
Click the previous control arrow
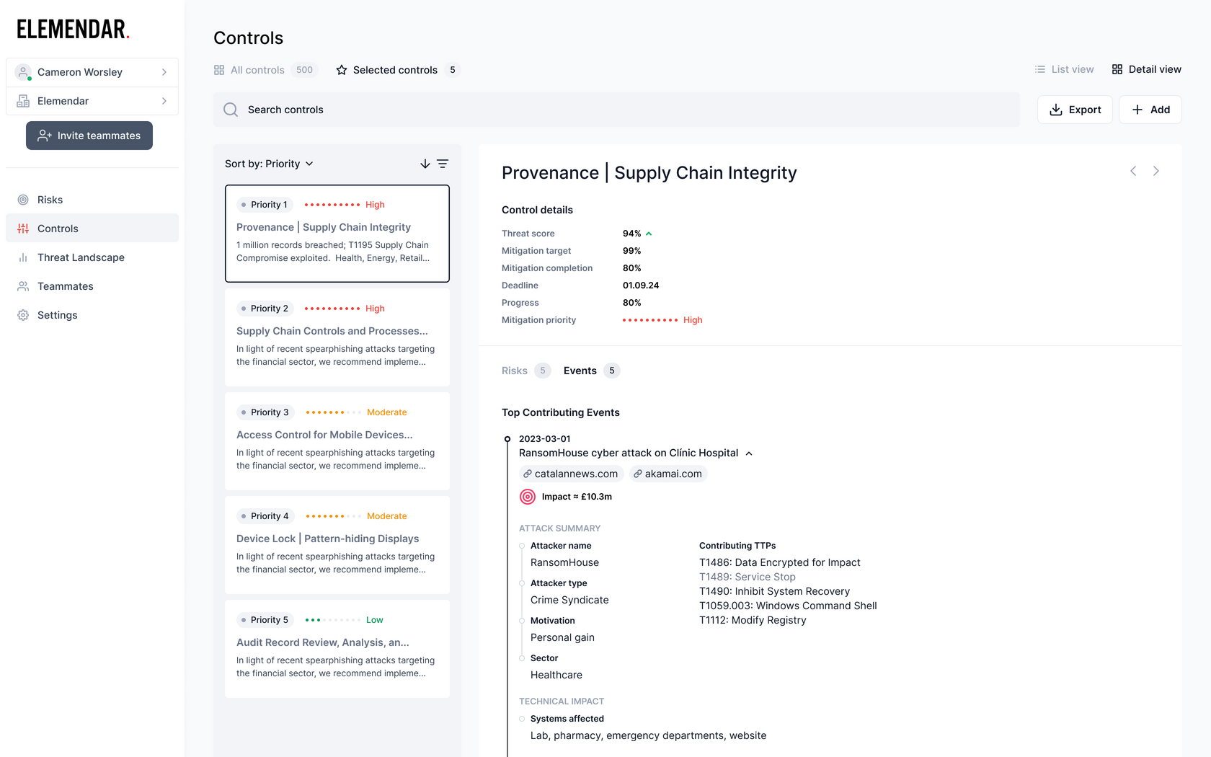coord(1133,171)
